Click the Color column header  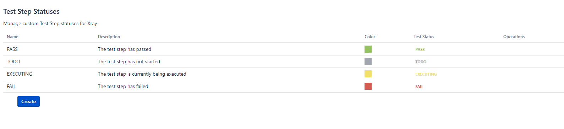coord(370,37)
